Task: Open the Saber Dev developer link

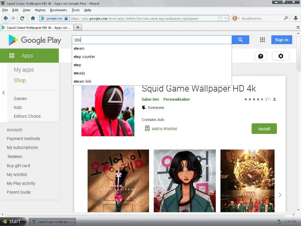Action: [x=150, y=99]
